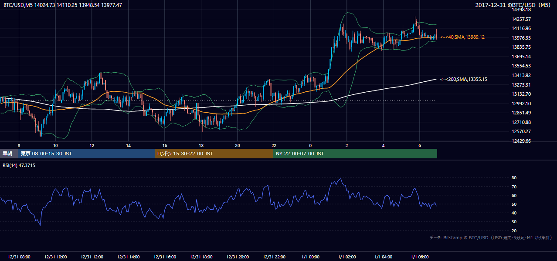Click the 12/31 22:00 time axis label
The height and width of the screenshot is (261, 557).
274,257
